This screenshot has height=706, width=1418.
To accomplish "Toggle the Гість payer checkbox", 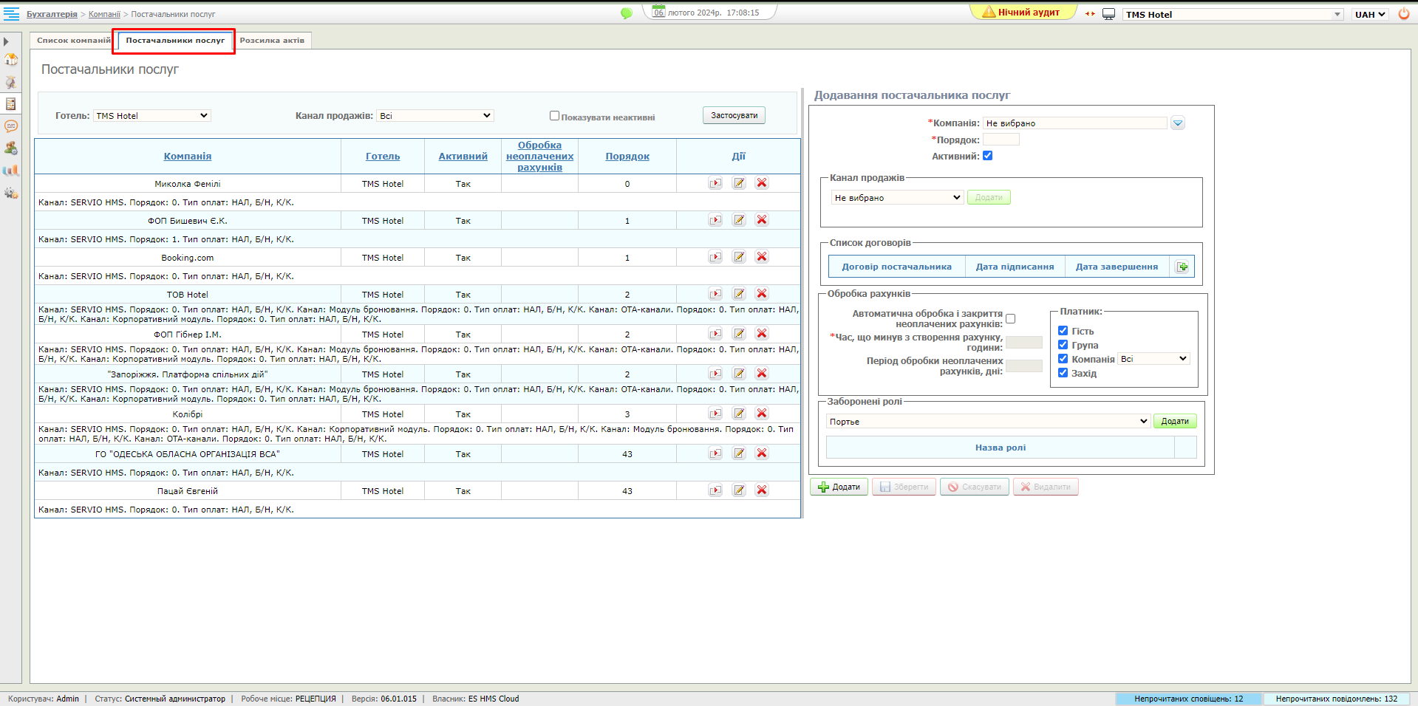I will [x=1063, y=331].
